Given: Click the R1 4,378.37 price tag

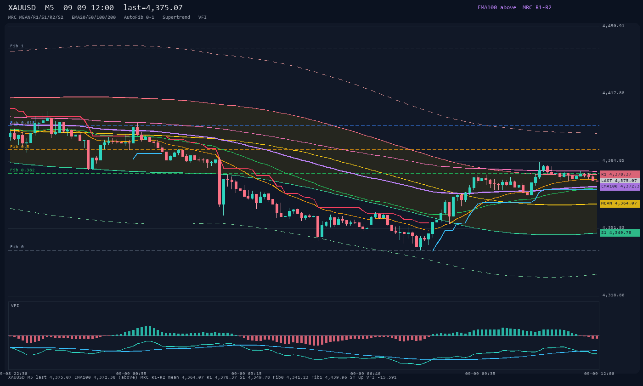Looking at the screenshot, I should [x=620, y=174].
